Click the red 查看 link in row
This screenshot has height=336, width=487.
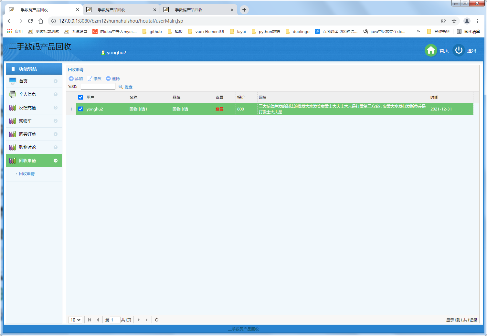[x=219, y=109]
